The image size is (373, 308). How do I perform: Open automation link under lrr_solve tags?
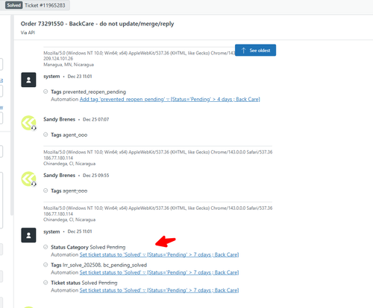point(159,272)
